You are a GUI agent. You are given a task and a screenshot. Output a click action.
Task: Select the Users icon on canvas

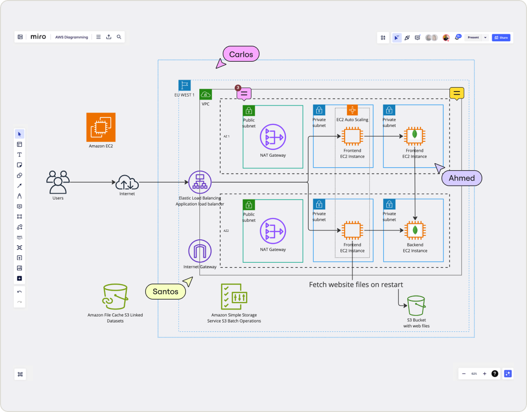pos(58,182)
